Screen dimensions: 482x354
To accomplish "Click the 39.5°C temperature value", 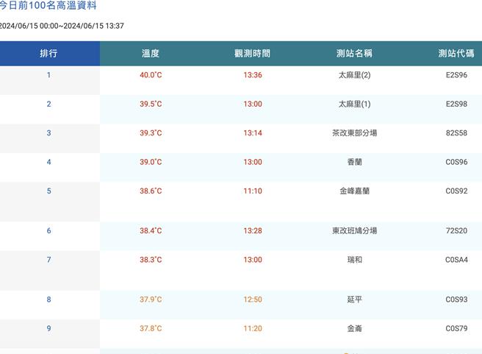I will click(x=151, y=104).
